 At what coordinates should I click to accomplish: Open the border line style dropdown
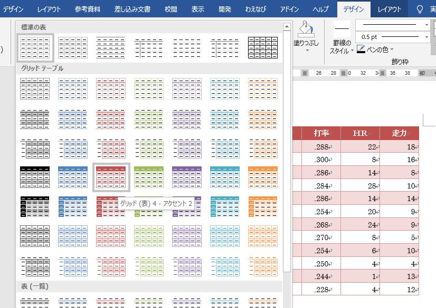(426, 25)
